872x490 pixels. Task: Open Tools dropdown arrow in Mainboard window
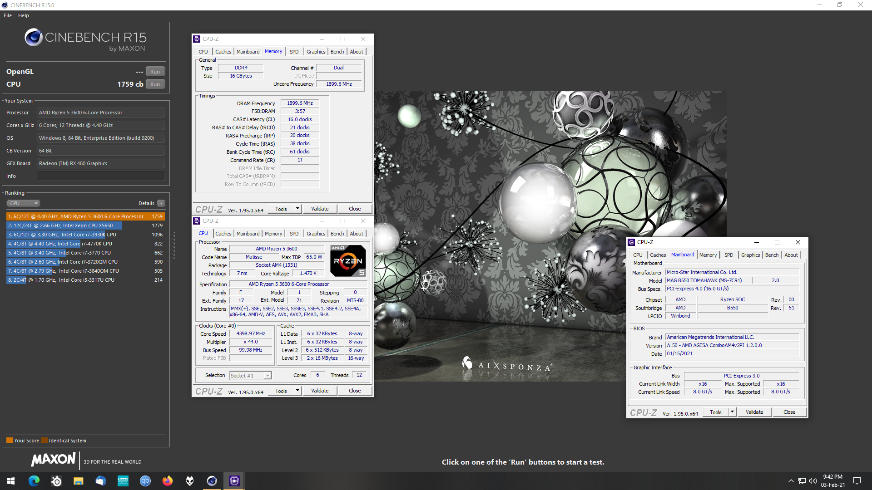tap(733, 412)
